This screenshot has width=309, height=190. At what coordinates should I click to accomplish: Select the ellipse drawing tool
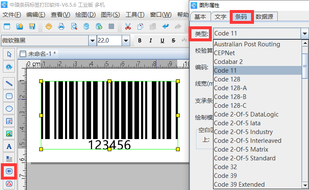point(9,109)
